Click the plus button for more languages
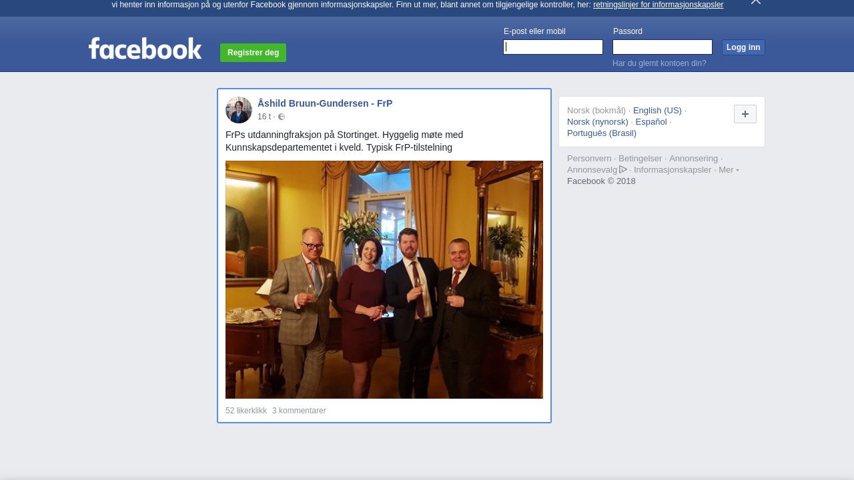Viewport: 854px width, 480px height. point(745,114)
